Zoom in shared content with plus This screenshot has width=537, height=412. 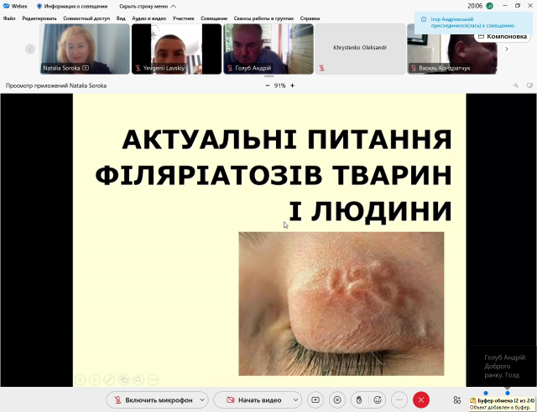click(292, 85)
